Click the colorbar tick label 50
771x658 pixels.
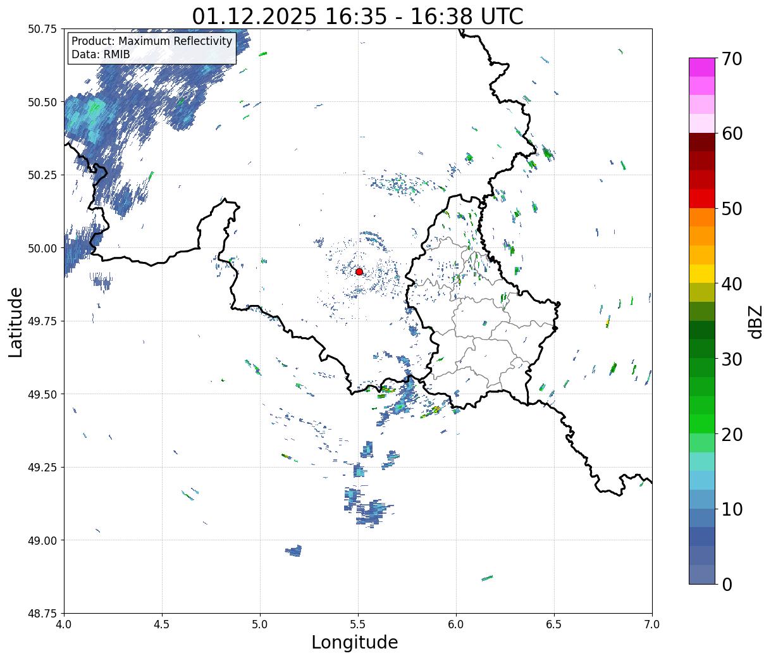click(732, 209)
